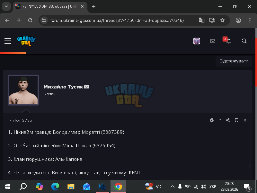Open the inbox envelope icon in header
The width and height of the screenshot is (257, 193).
213,41
